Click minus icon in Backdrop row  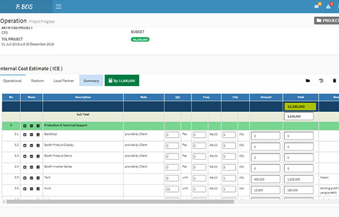(31, 135)
